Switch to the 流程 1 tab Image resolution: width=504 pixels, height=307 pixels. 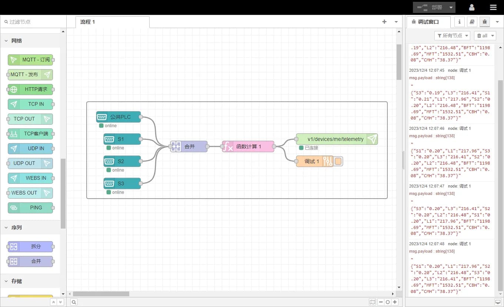[x=88, y=22]
